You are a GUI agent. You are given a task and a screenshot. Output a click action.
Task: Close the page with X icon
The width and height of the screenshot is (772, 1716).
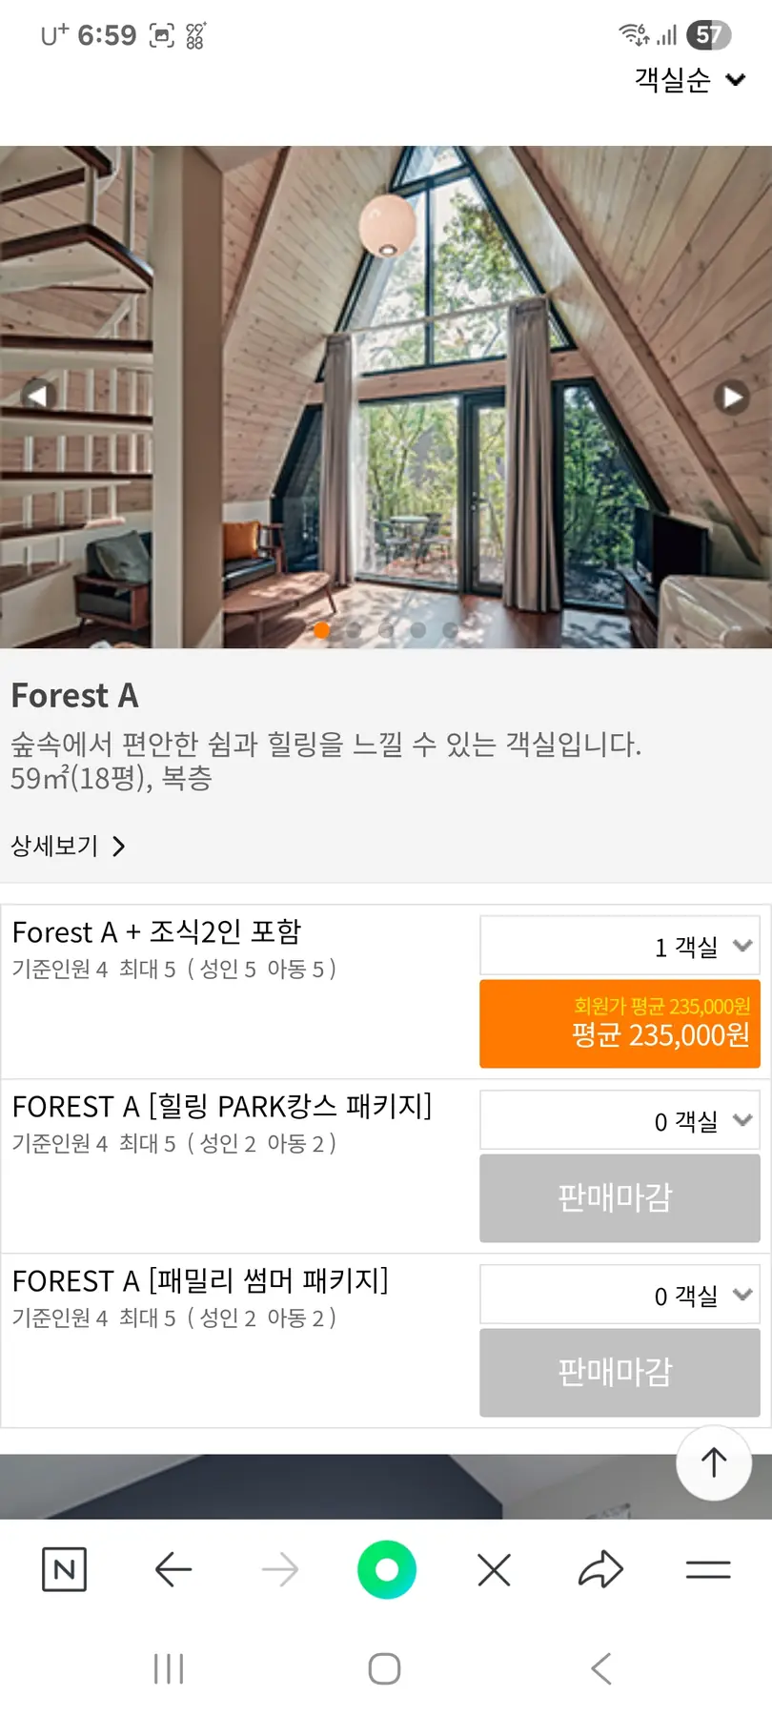click(494, 1569)
